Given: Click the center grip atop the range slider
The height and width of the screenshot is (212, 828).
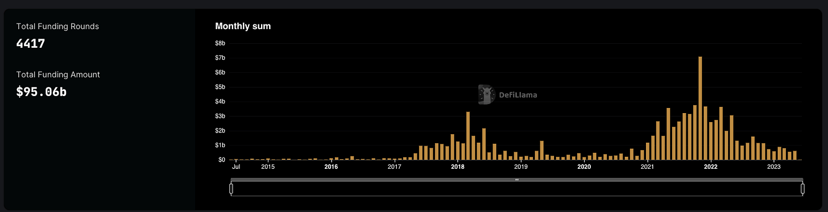Looking at the screenshot, I should click(517, 180).
